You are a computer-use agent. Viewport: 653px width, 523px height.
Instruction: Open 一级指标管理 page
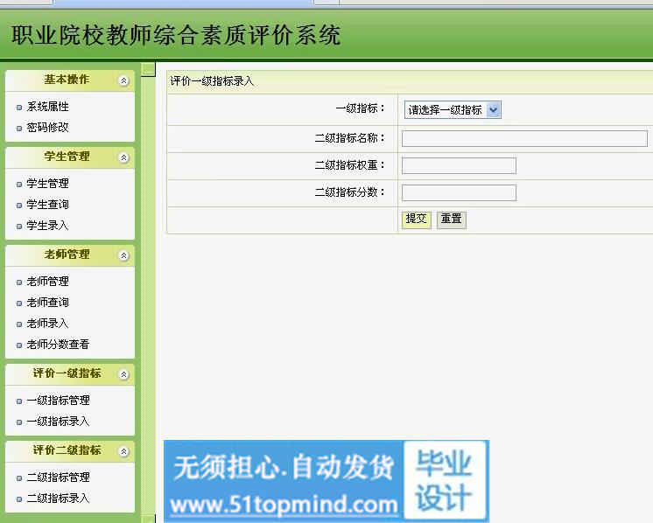[x=59, y=401]
